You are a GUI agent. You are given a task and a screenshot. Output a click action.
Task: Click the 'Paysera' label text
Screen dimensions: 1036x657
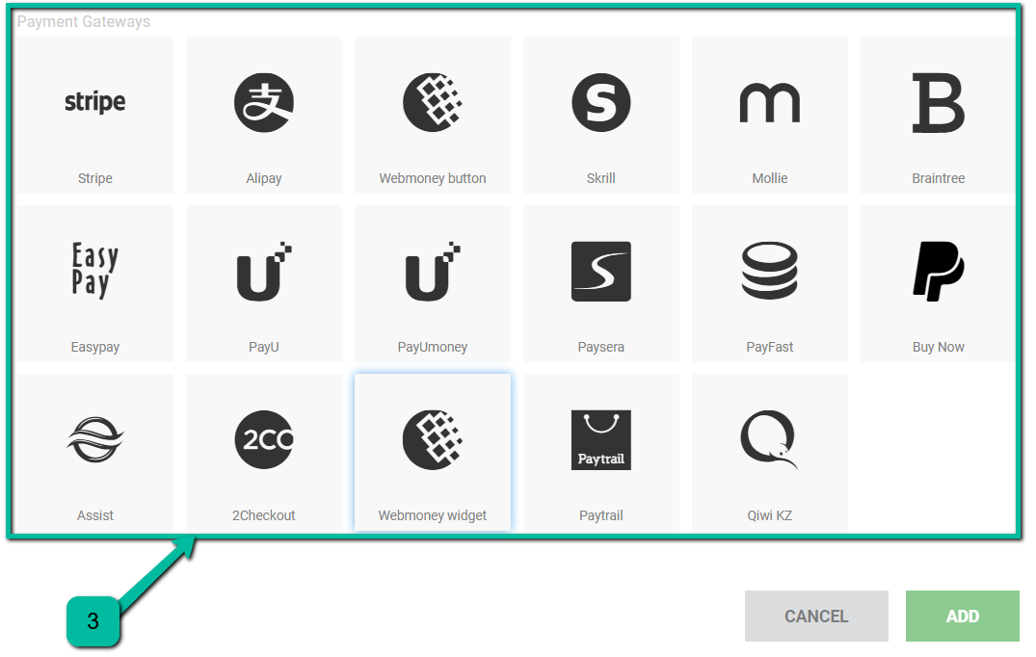point(601,348)
